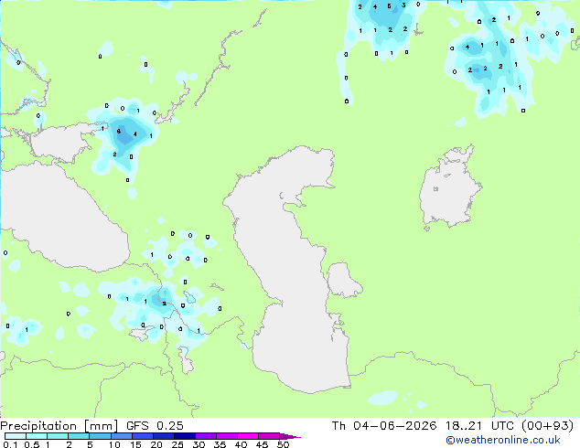Click the '10' legend scale value
The width and height of the screenshot is (580, 448).
coord(114,444)
